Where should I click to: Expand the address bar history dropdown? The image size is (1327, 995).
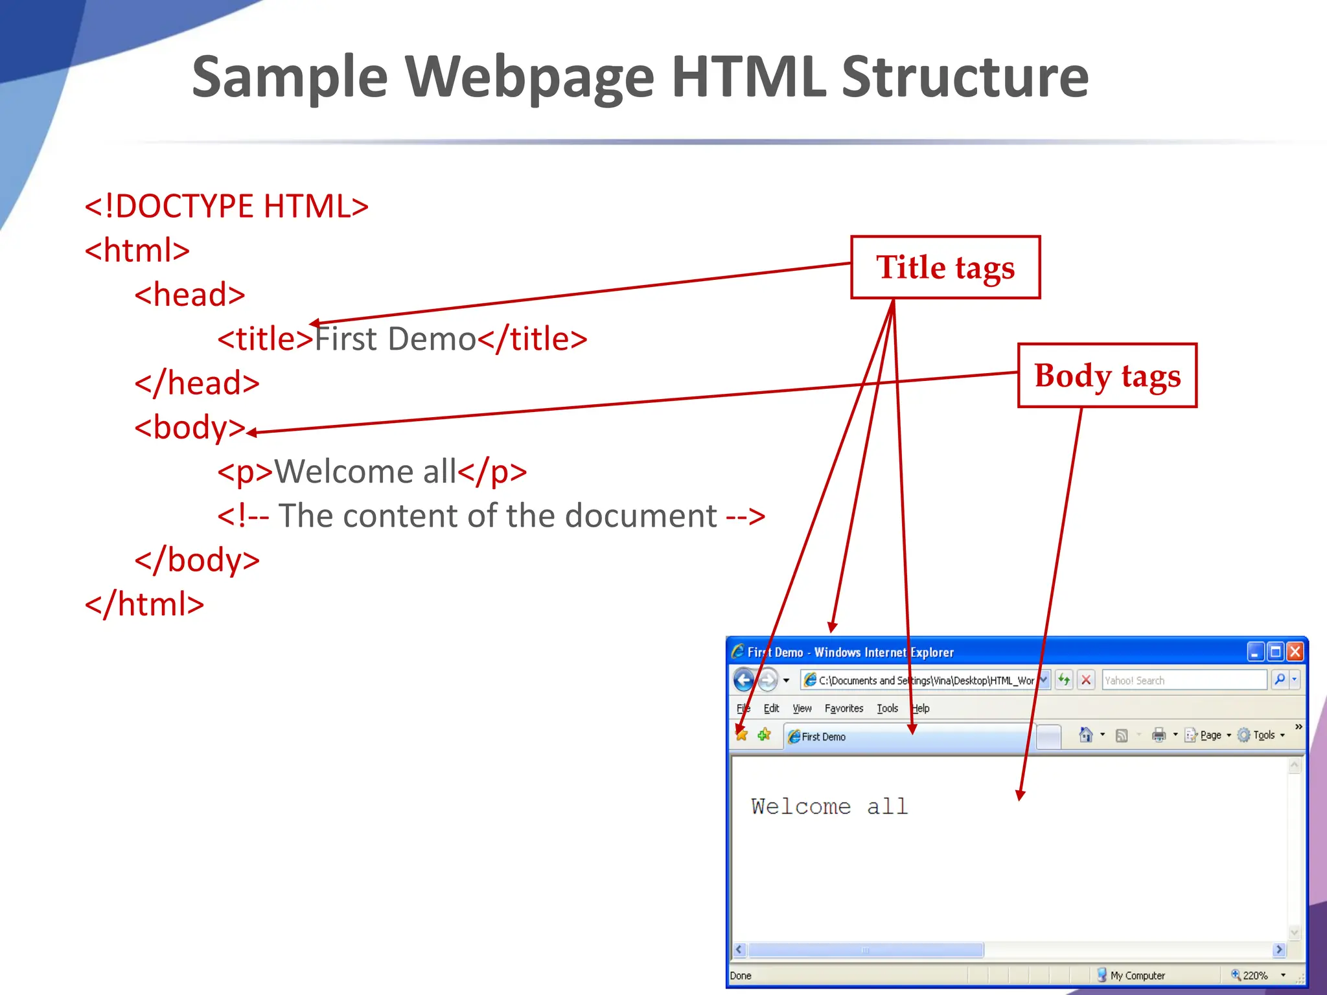click(x=1043, y=680)
